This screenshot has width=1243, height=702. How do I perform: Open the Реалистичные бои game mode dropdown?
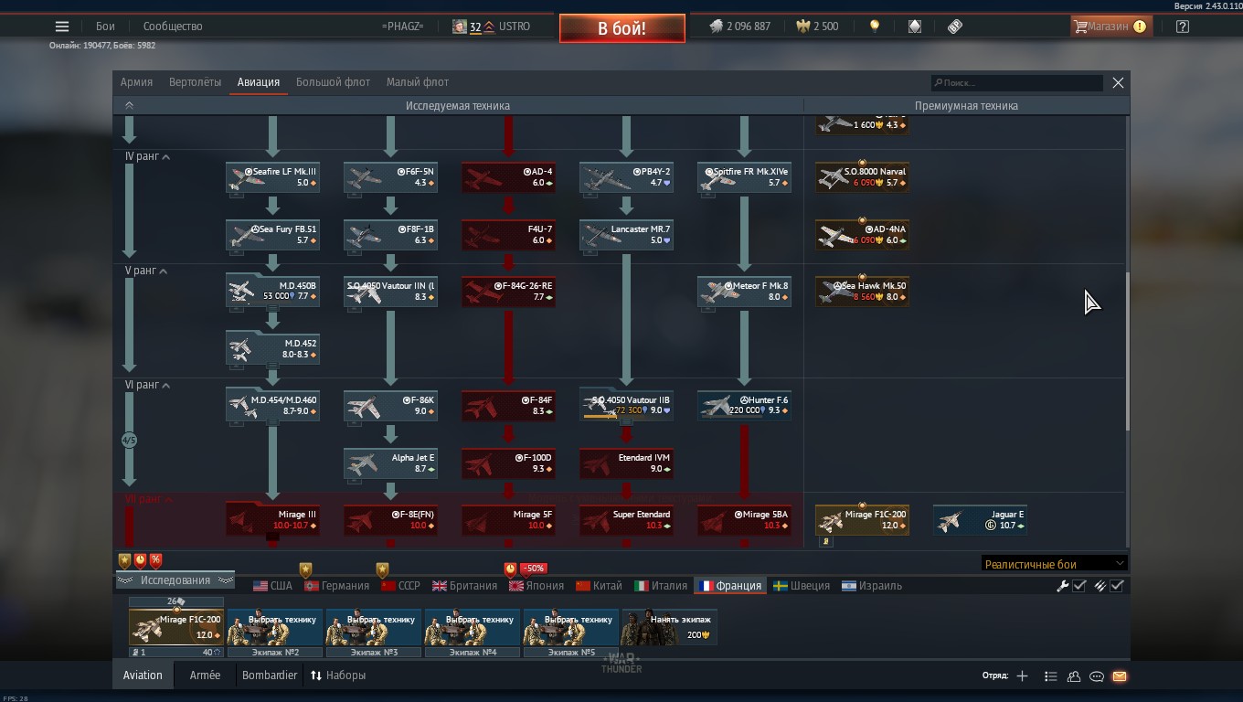click(x=1054, y=564)
